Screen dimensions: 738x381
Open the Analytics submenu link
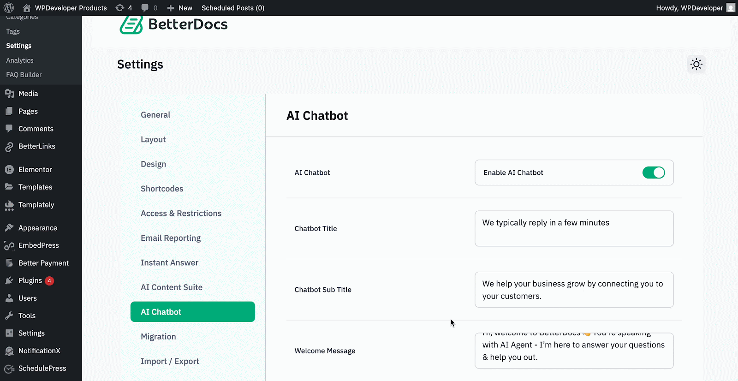tap(20, 60)
